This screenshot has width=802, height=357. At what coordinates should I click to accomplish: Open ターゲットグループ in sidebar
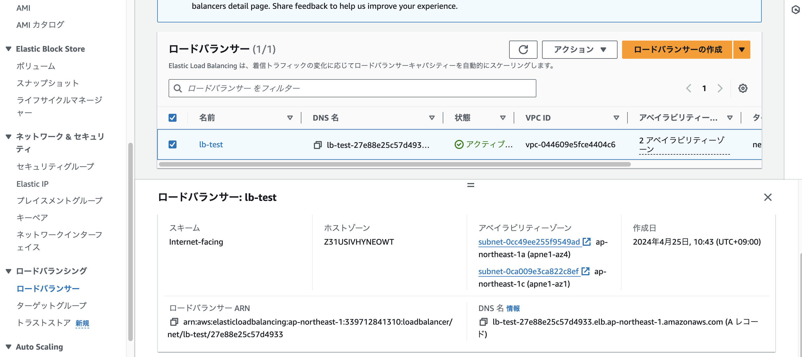point(51,305)
